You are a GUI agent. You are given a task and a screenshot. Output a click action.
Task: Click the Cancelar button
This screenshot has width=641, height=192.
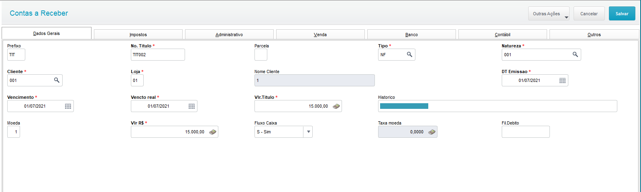tap(589, 14)
